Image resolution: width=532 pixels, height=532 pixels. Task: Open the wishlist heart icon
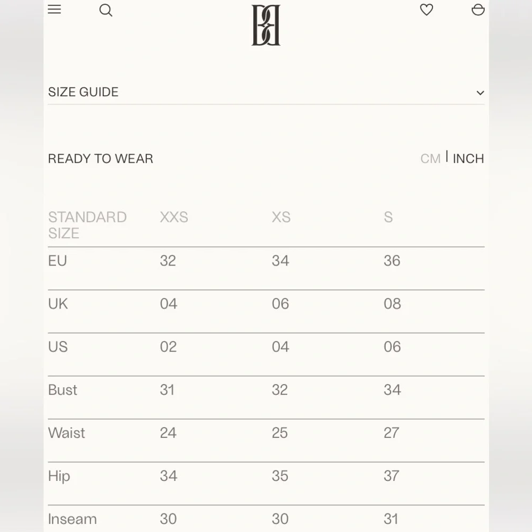[426, 10]
